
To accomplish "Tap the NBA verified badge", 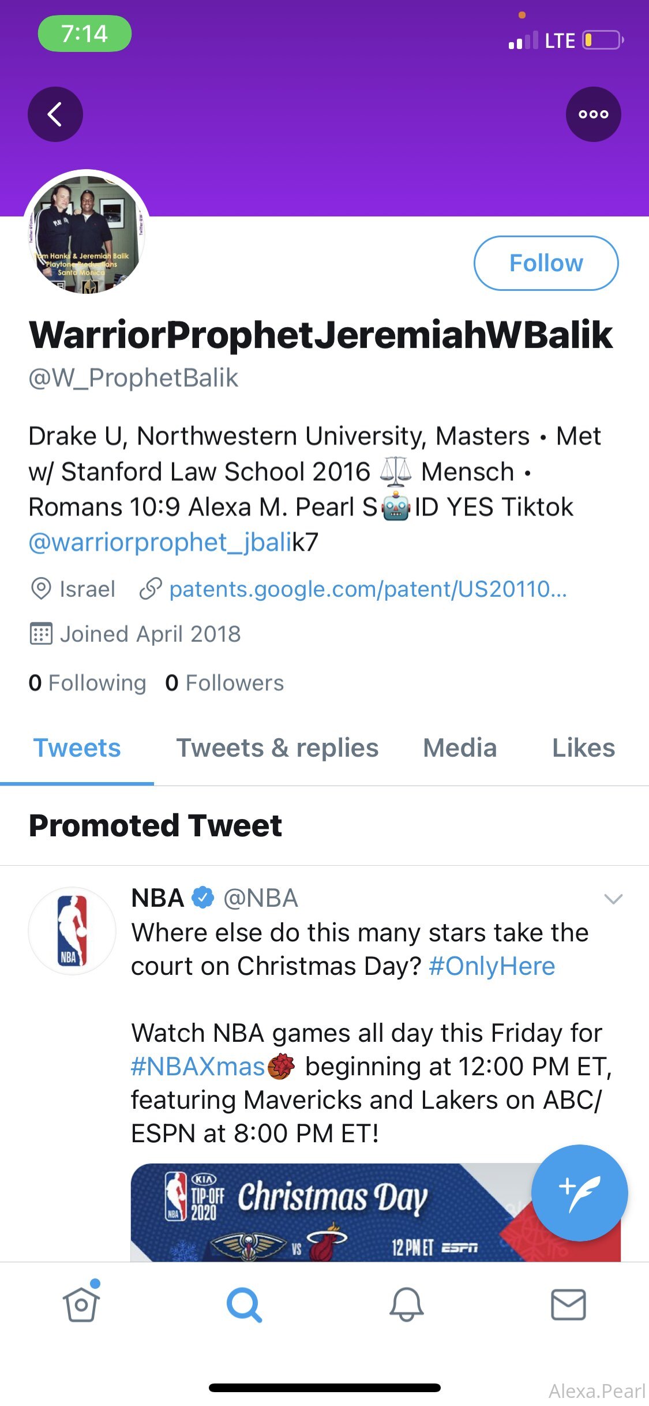I will (202, 898).
